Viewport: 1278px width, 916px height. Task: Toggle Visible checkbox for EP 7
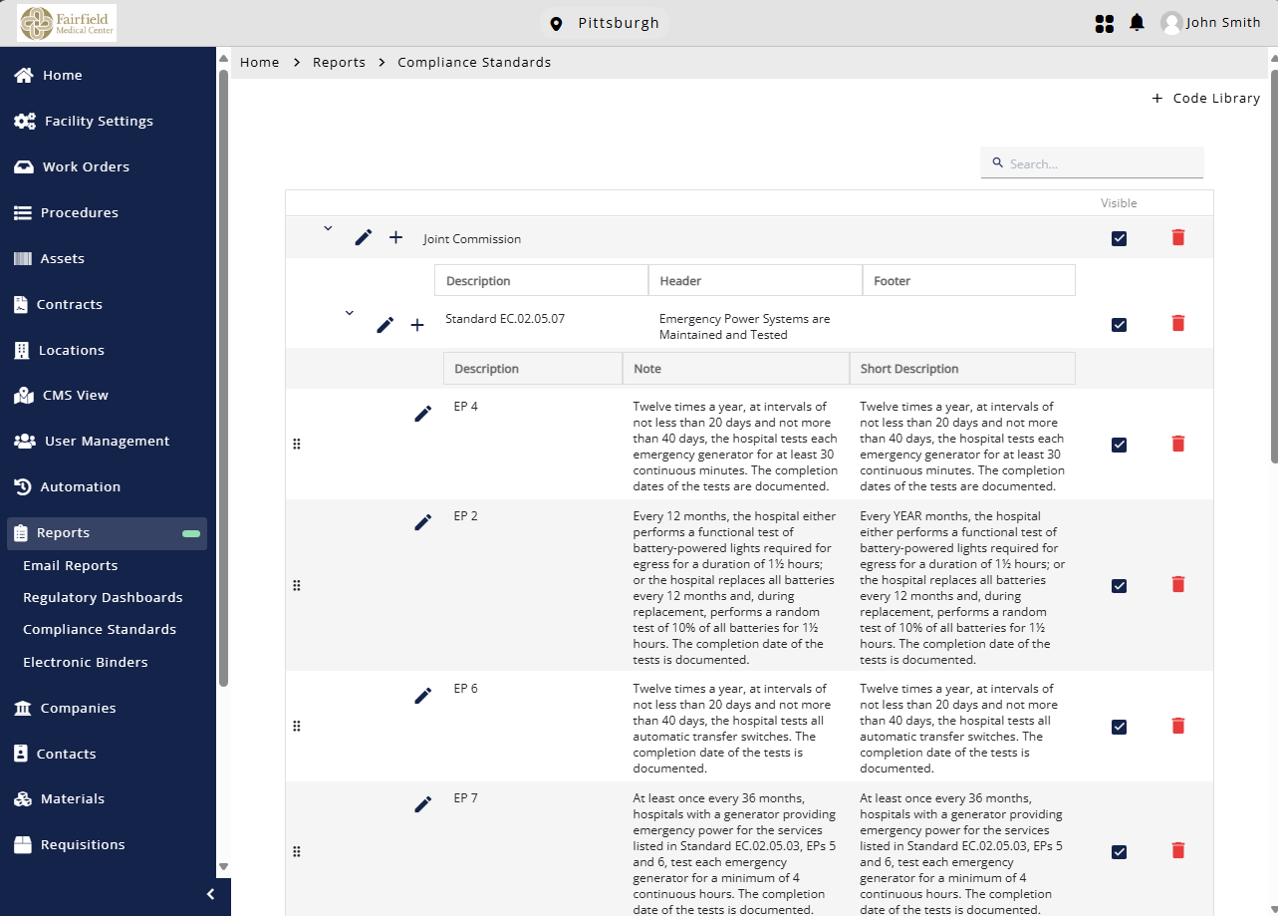tap(1119, 851)
